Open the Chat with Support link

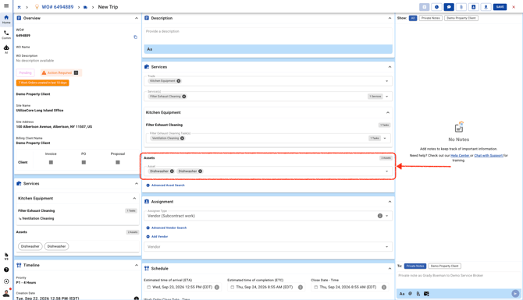click(x=489, y=156)
